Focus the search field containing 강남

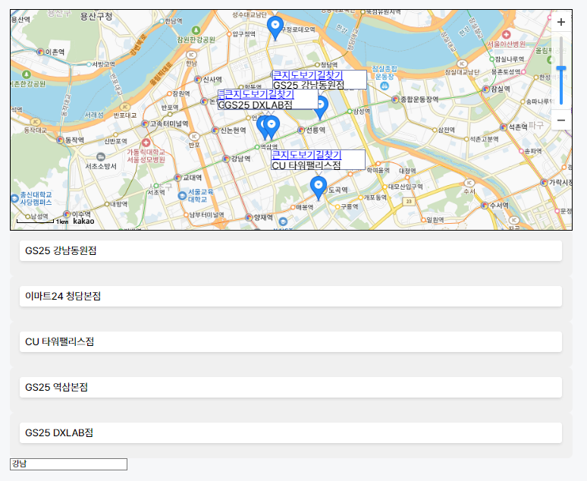coord(68,464)
